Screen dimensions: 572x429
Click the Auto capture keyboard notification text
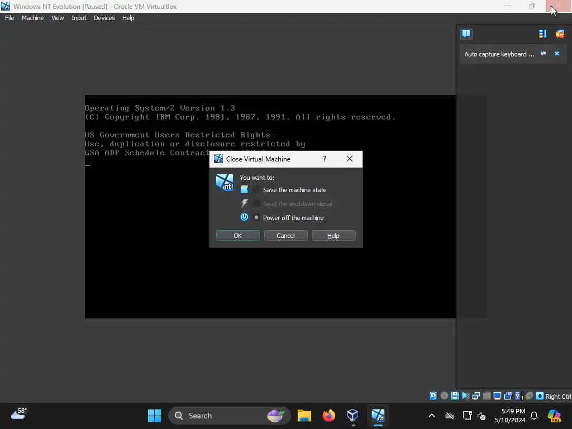(499, 54)
